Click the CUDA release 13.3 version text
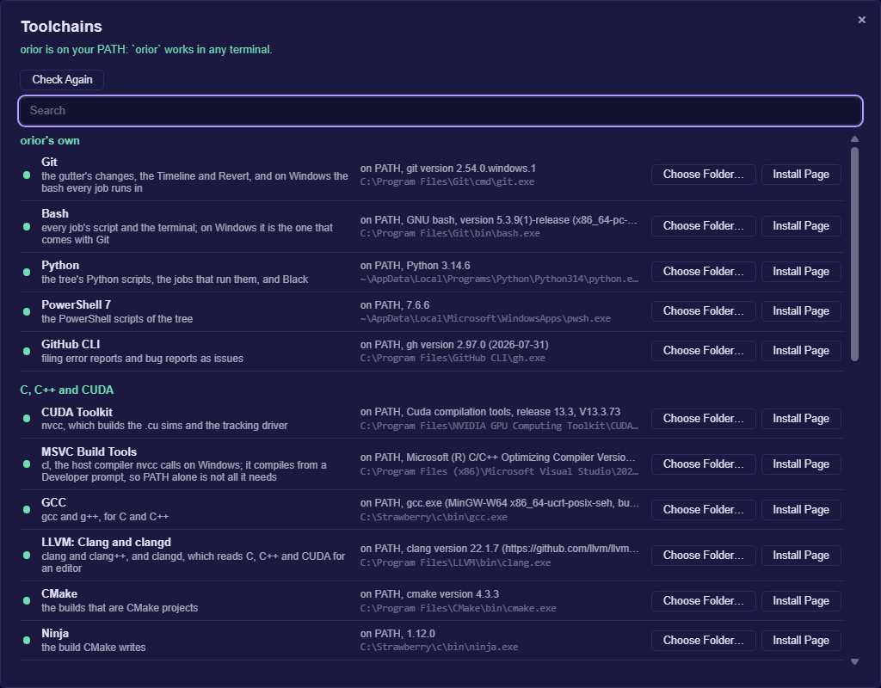The height and width of the screenshot is (688, 881). (x=490, y=412)
